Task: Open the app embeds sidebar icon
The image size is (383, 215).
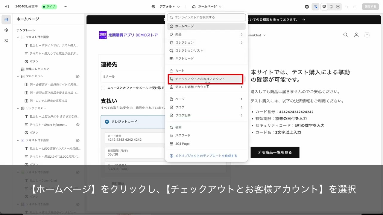Action: coord(6,41)
